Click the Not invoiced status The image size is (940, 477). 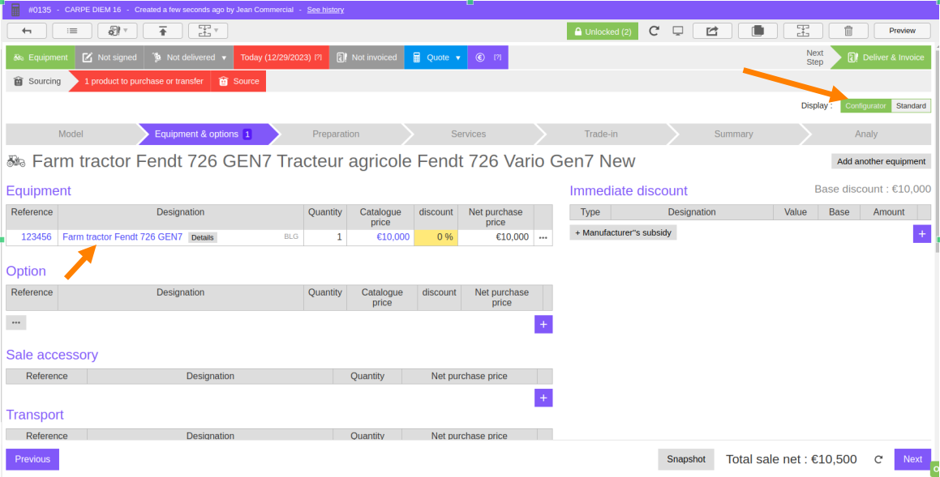(367, 57)
